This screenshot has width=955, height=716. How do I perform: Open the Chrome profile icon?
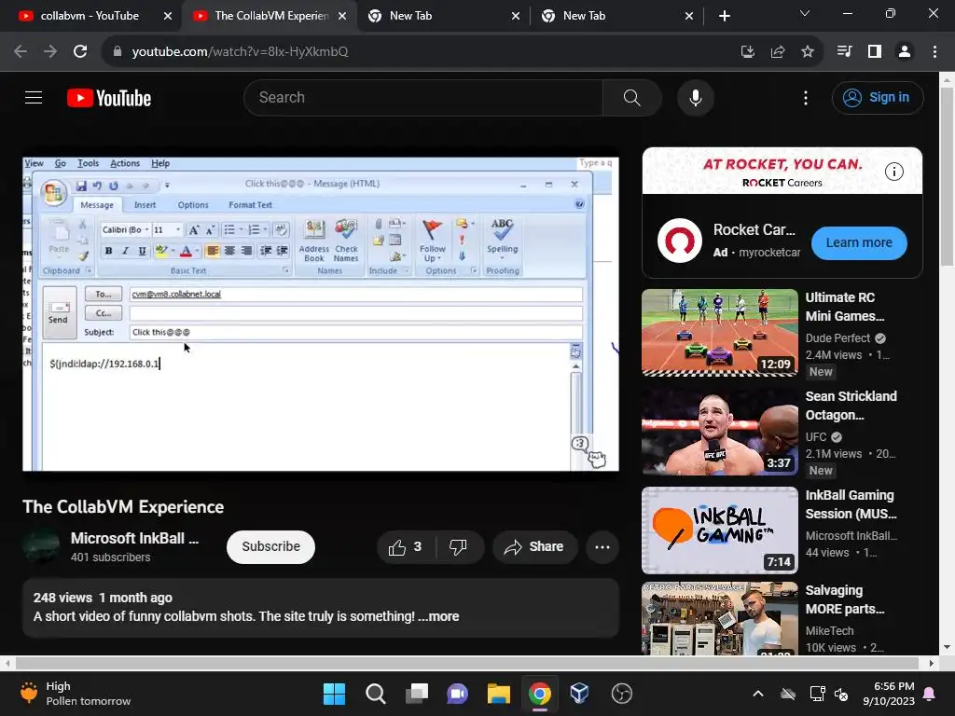coord(905,51)
